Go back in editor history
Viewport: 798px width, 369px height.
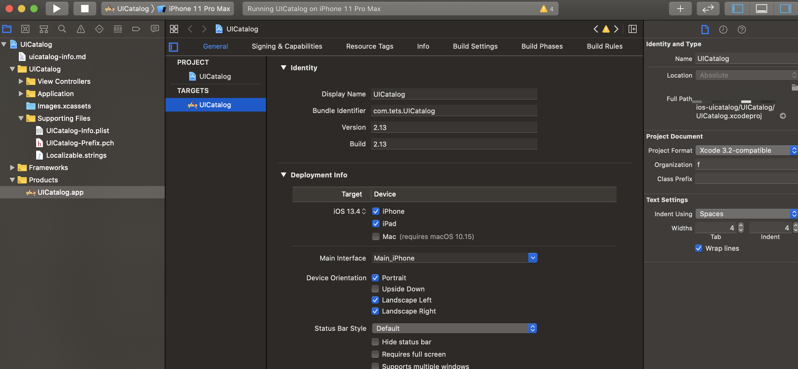click(190, 29)
